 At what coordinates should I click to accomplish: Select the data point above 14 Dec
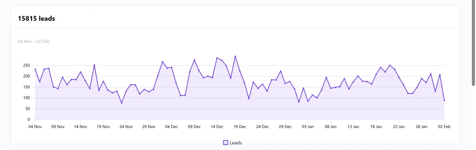point(217,58)
